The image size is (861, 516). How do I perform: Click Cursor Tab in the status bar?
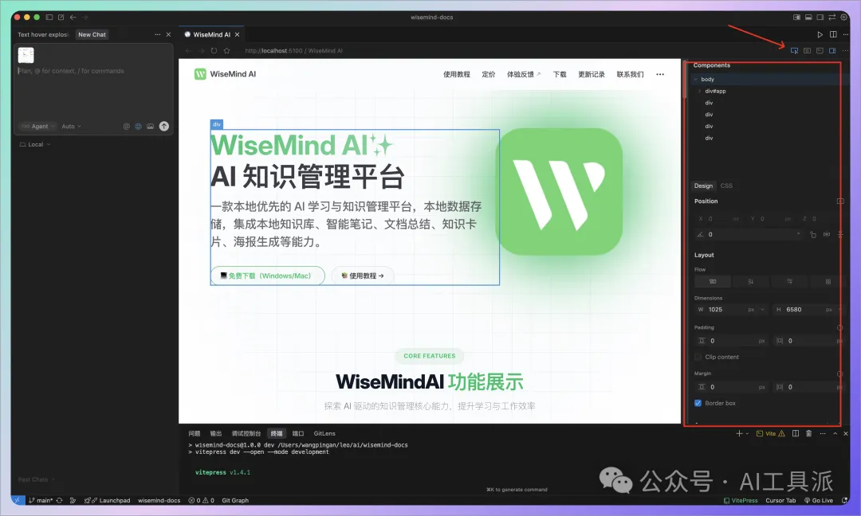(780, 500)
